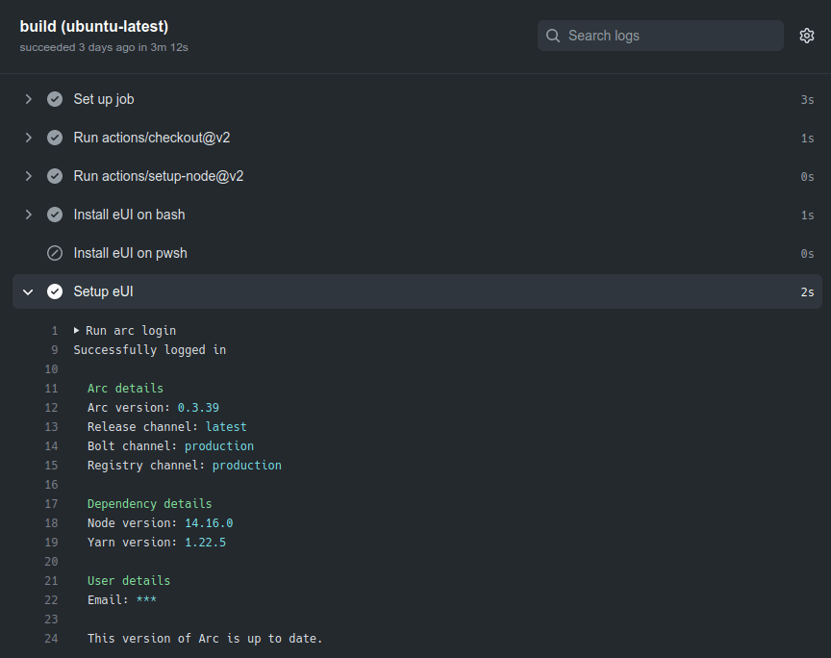Select the Install eUI on pwsh step
Viewport: 831px width, 658px height.
pos(130,253)
